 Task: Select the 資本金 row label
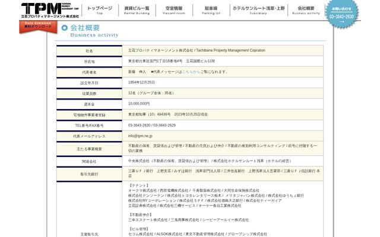pyautogui.click(x=89, y=104)
